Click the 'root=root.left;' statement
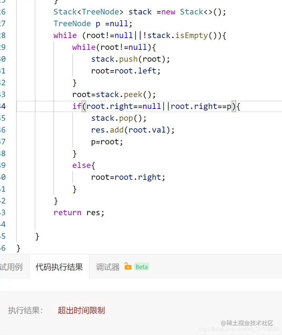This screenshot has width=282, height=335. coord(126,71)
